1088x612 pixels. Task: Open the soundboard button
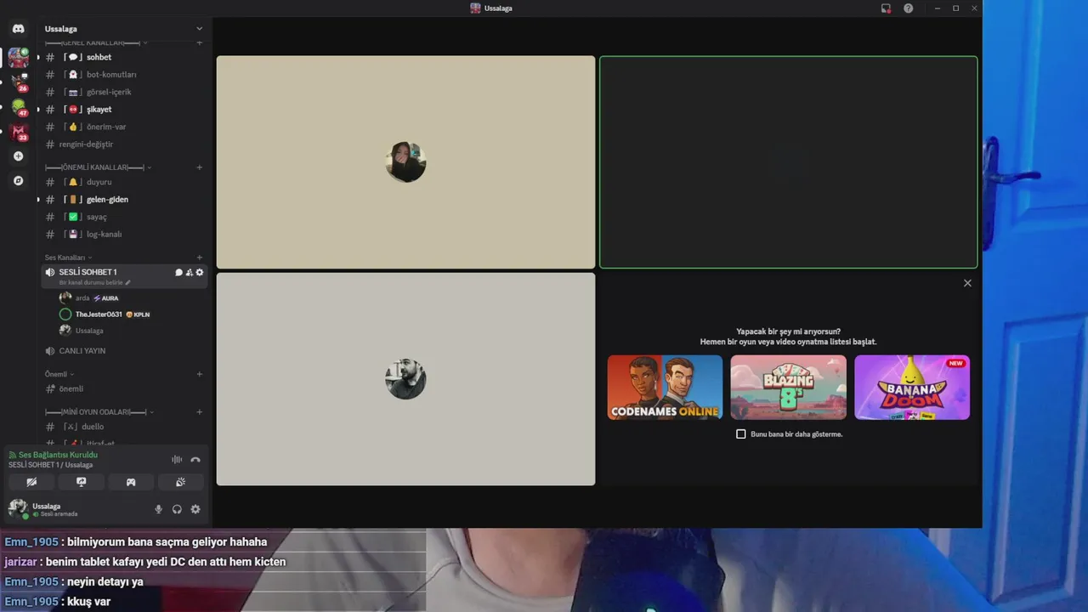coord(181,482)
